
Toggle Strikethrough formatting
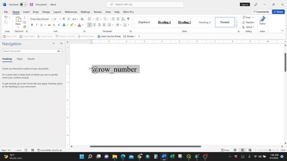tap(49, 25)
